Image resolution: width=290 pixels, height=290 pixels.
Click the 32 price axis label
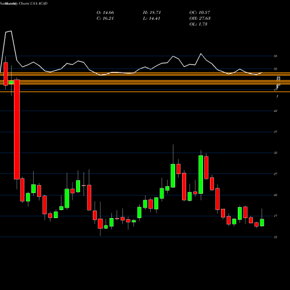tap(275, 153)
